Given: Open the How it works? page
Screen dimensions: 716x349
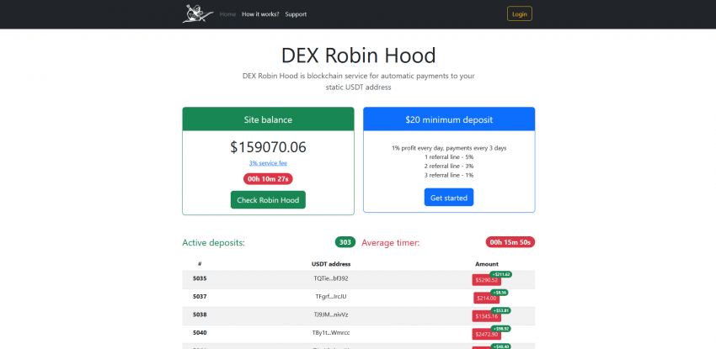Looking at the screenshot, I should tap(260, 14).
